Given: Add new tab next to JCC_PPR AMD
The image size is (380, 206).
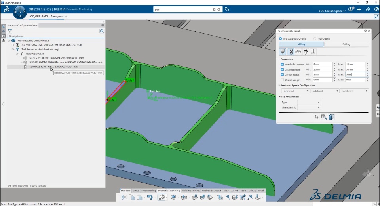Looking at the screenshot, I should (x=66, y=17).
